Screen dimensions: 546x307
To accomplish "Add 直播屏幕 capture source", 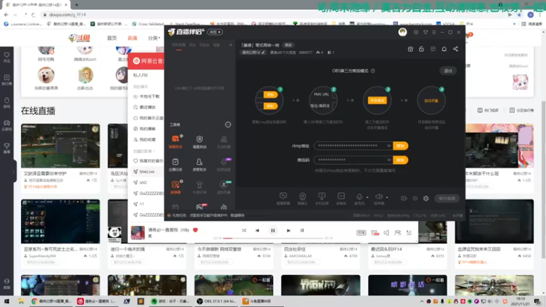I will coord(283,199).
